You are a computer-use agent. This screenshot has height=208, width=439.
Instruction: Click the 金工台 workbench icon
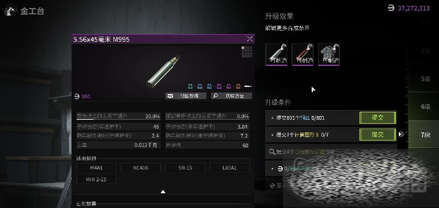point(10,11)
